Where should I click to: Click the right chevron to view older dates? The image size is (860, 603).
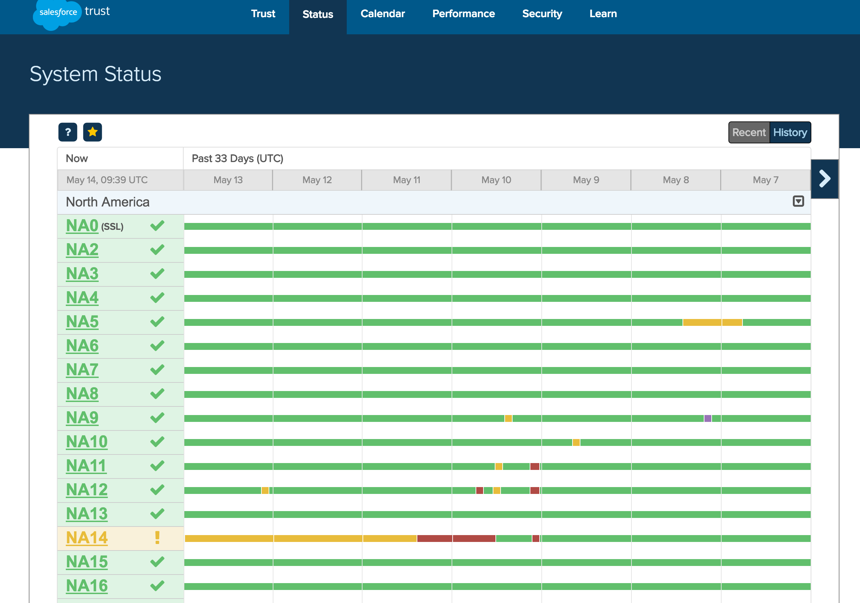824,179
